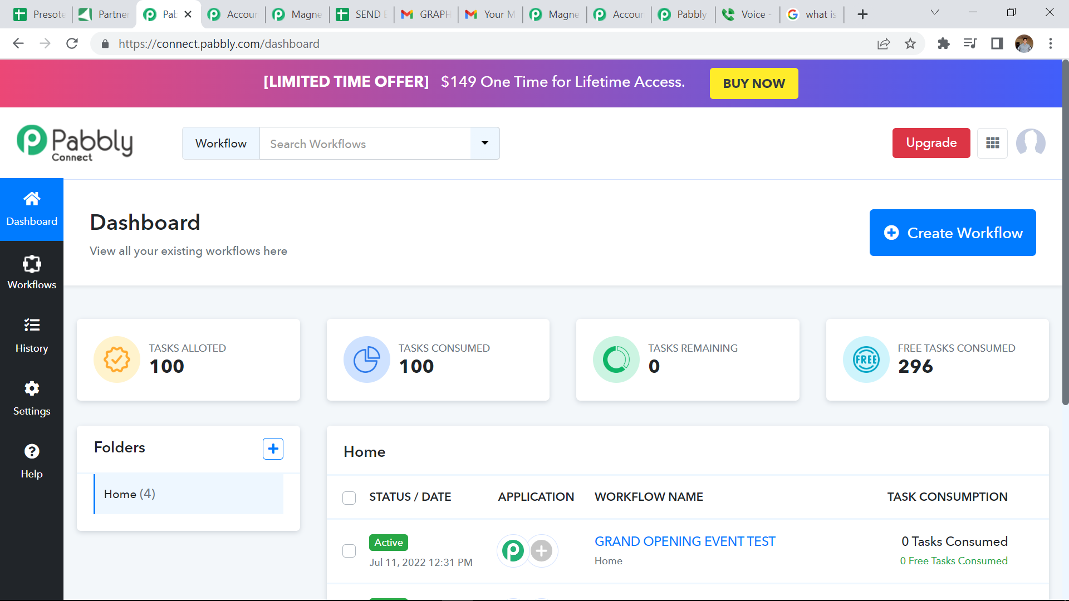
Task: Close the active Pabbly tab
Action: click(x=188, y=14)
